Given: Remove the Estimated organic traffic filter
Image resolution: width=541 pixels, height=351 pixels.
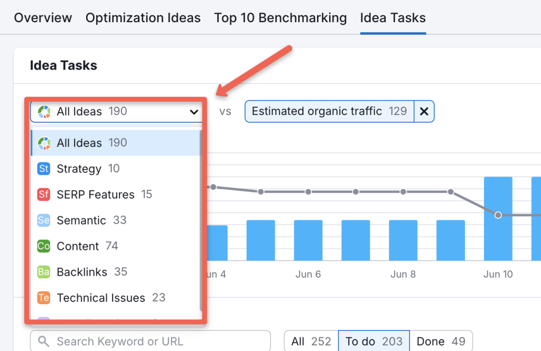Looking at the screenshot, I should [424, 111].
